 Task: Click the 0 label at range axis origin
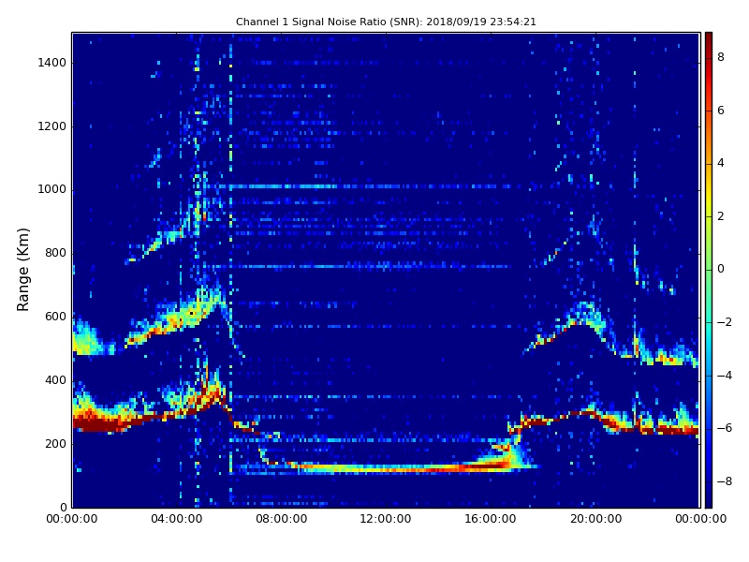pos(63,507)
